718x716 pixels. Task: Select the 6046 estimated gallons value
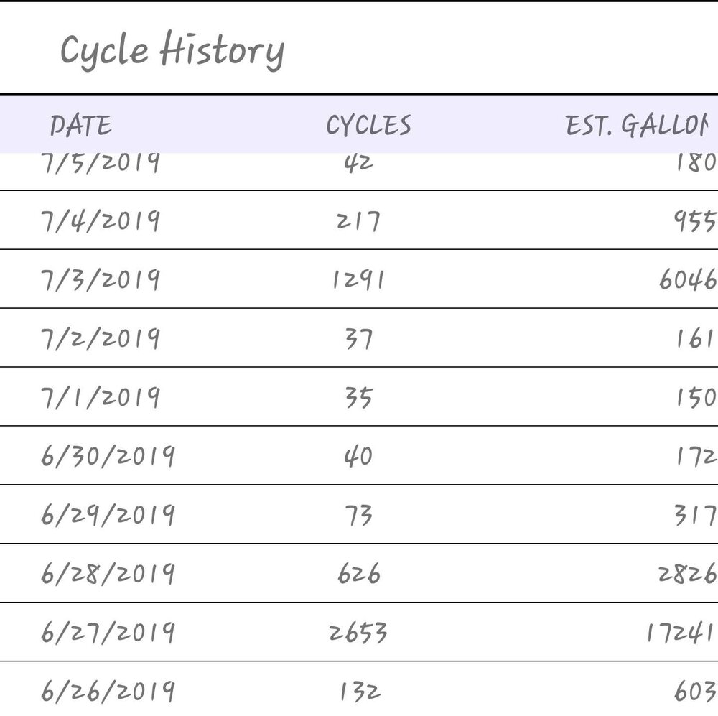[688, 279]
